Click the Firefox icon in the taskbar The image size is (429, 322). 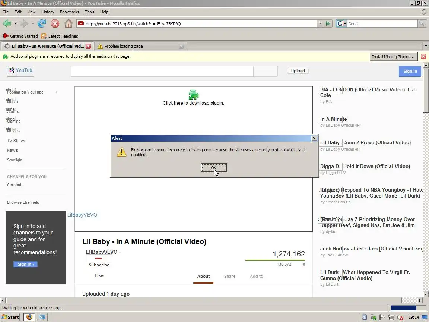click(x=29, y=317)
